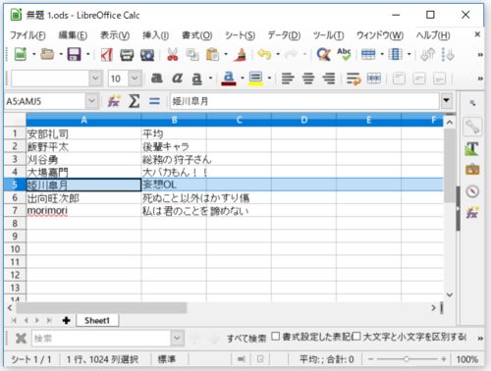Open the データ(D) menu
491x371 pixels.
point(284,35)
